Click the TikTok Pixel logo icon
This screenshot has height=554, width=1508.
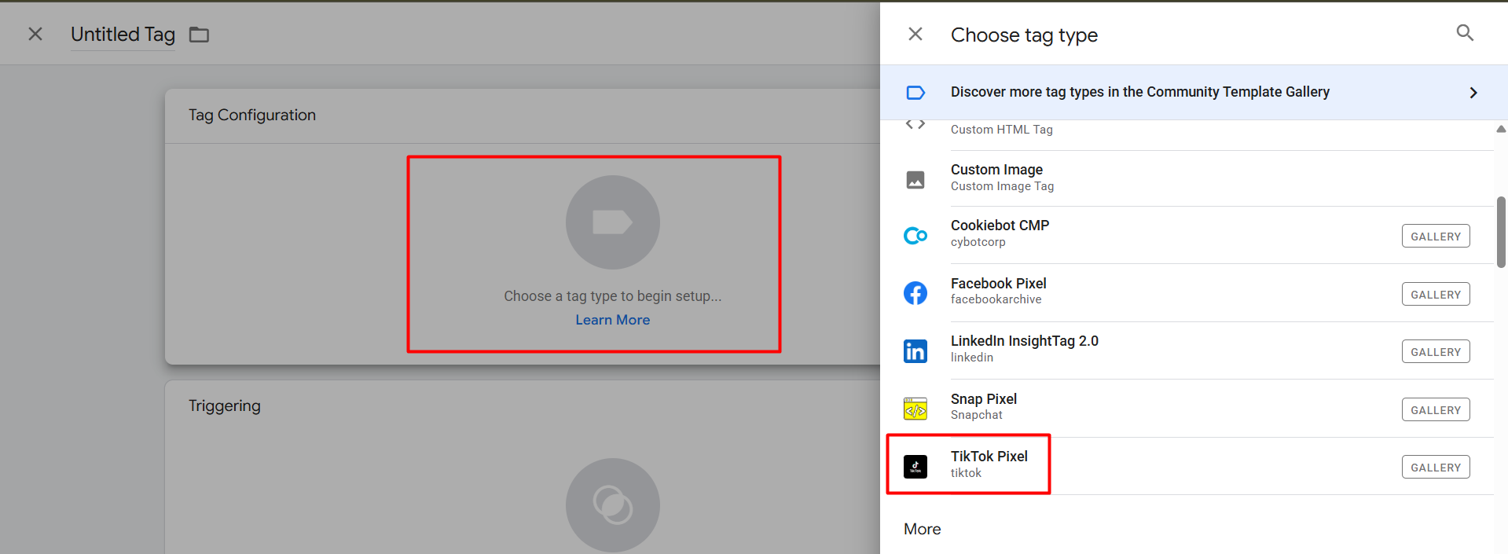(x=915, y=467)
